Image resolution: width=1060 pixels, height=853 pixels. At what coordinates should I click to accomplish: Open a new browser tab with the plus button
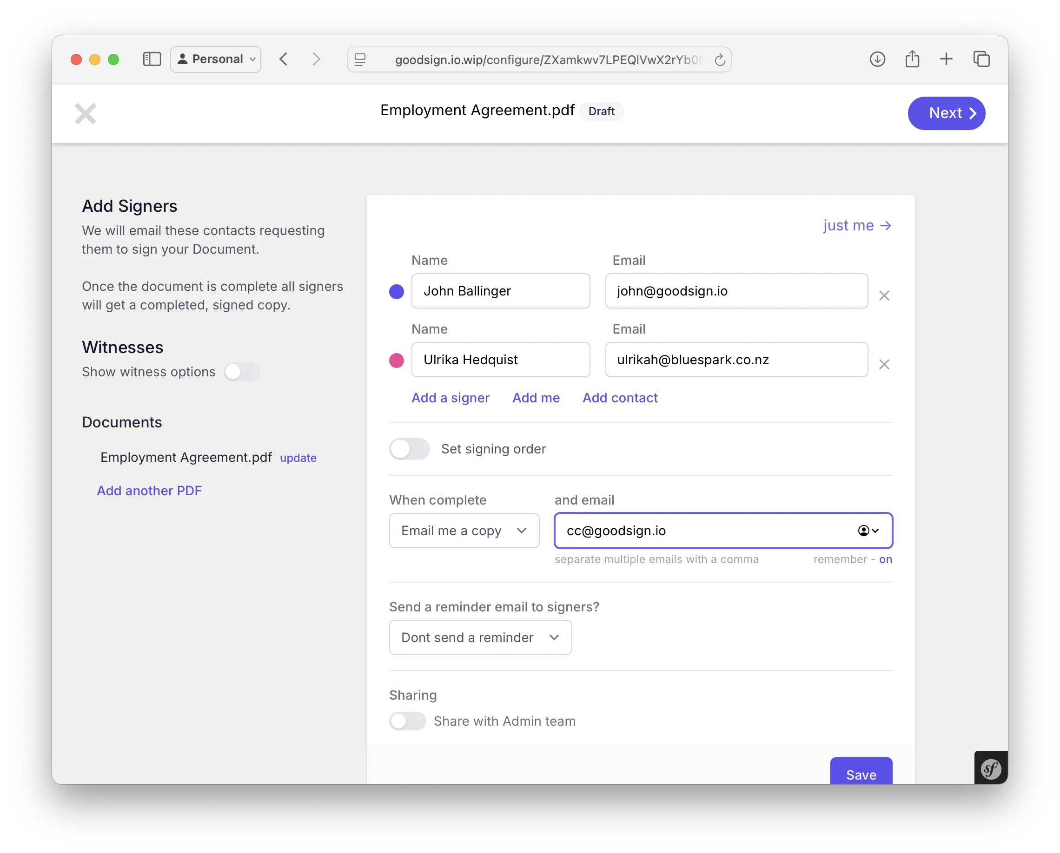947,59
